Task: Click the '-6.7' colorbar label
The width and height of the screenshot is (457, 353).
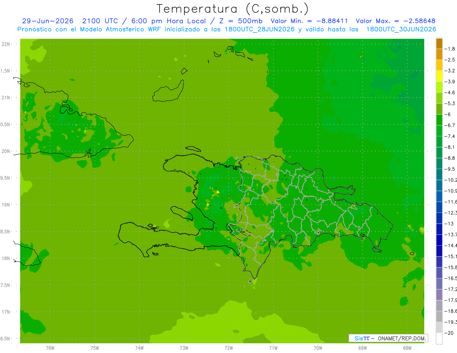Action: pos(450,125)
